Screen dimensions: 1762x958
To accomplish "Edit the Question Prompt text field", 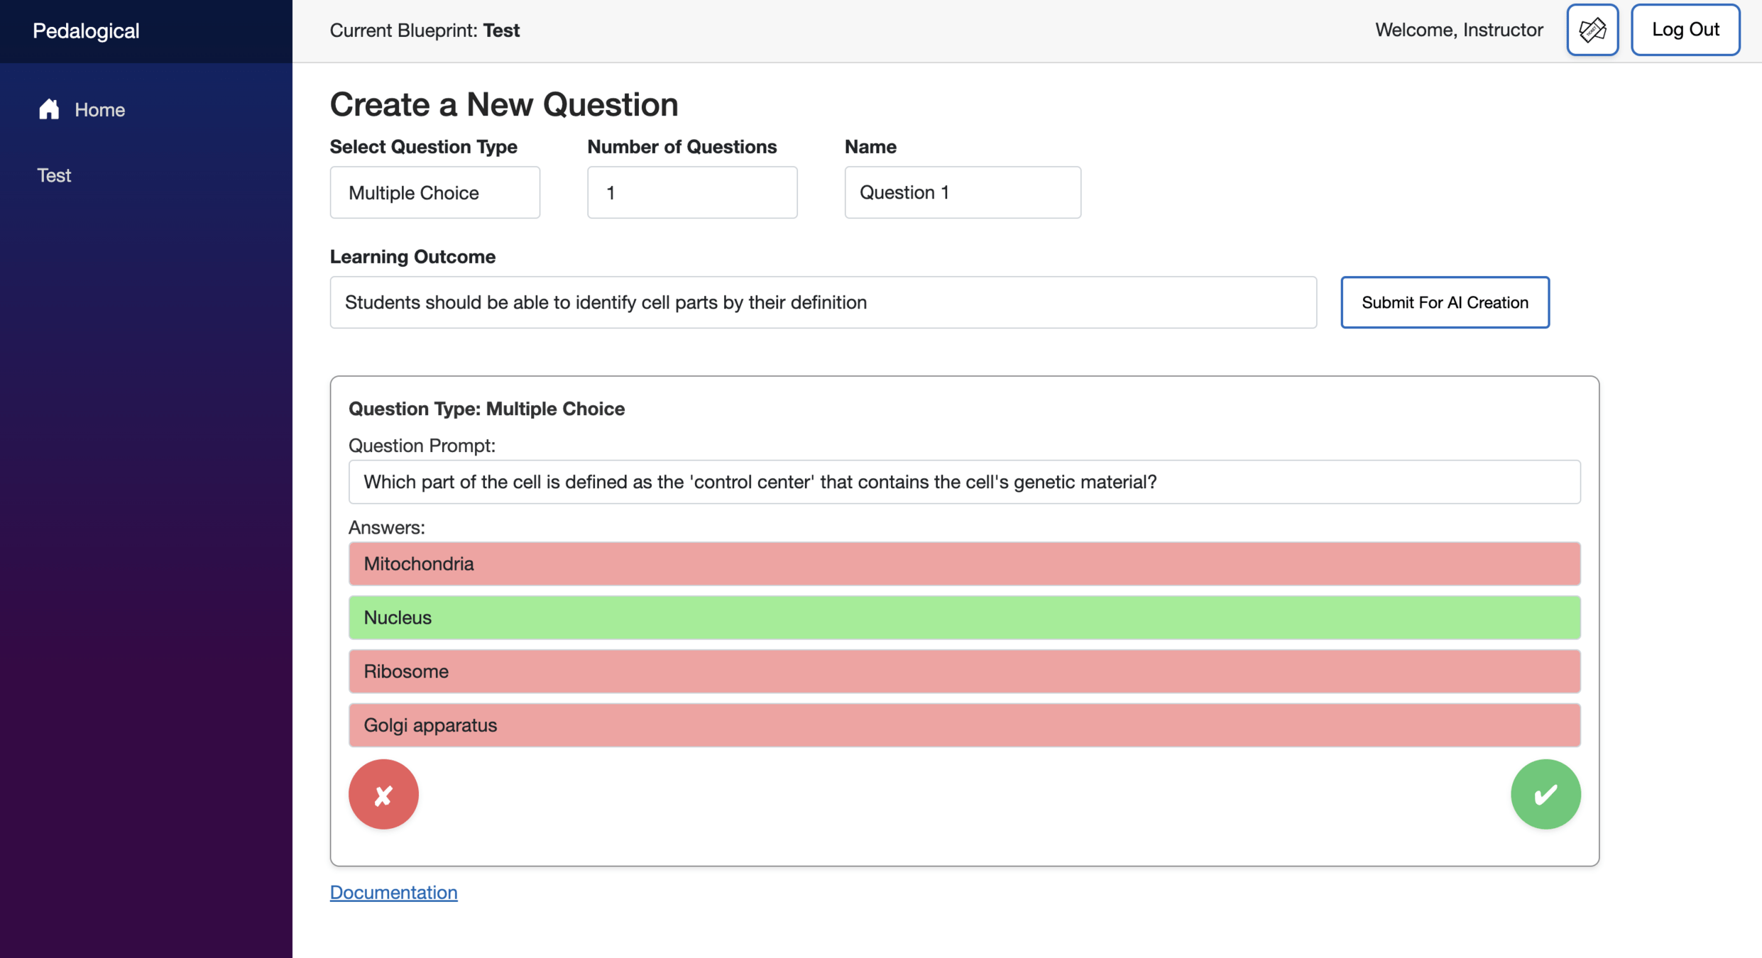I will [x=964, y=482].
